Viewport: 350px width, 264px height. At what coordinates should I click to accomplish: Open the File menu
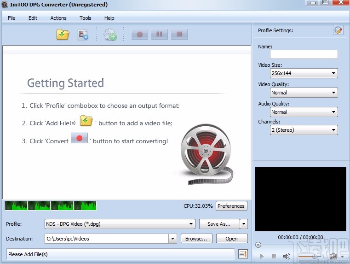coord(11,18)
